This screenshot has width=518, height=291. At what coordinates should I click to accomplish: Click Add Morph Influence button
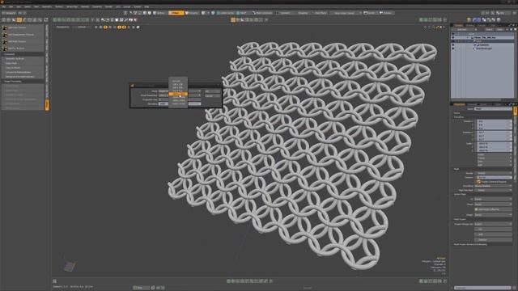(493, 209)
